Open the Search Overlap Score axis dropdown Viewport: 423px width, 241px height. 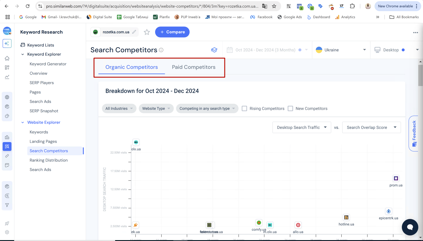click(x=372, y=127)
